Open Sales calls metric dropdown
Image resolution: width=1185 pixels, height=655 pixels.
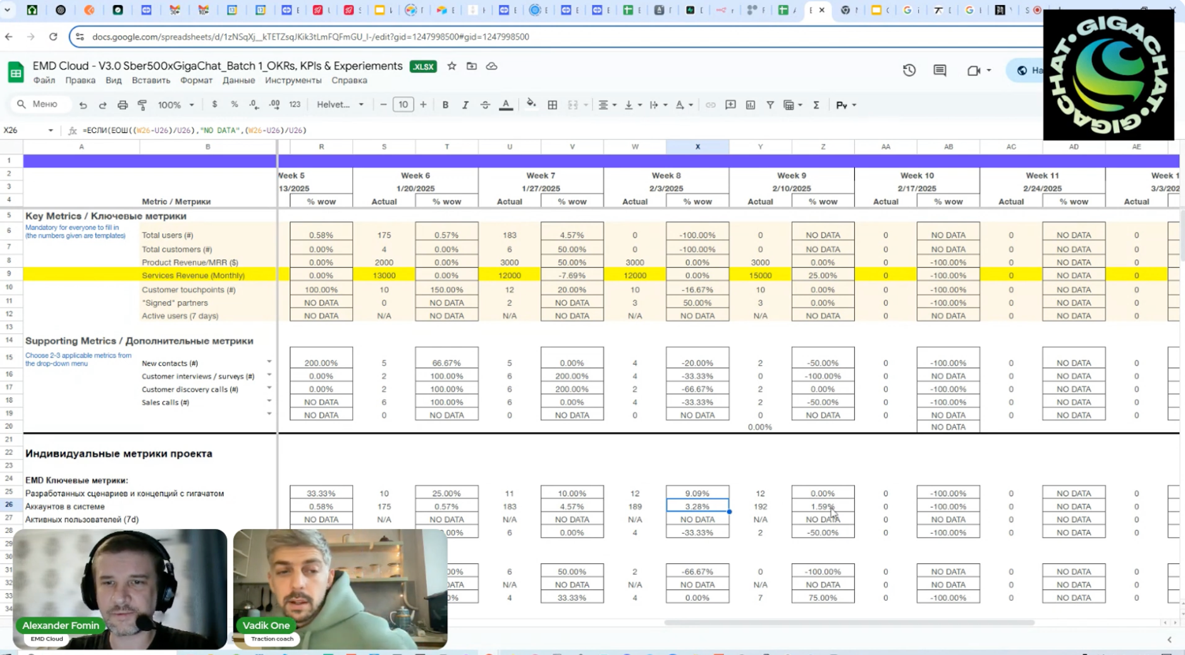(x=269, y=401)
